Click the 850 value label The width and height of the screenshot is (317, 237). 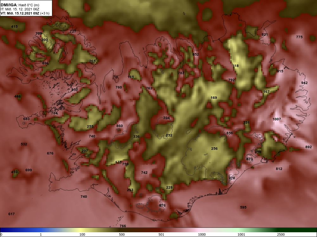(74, 90)
